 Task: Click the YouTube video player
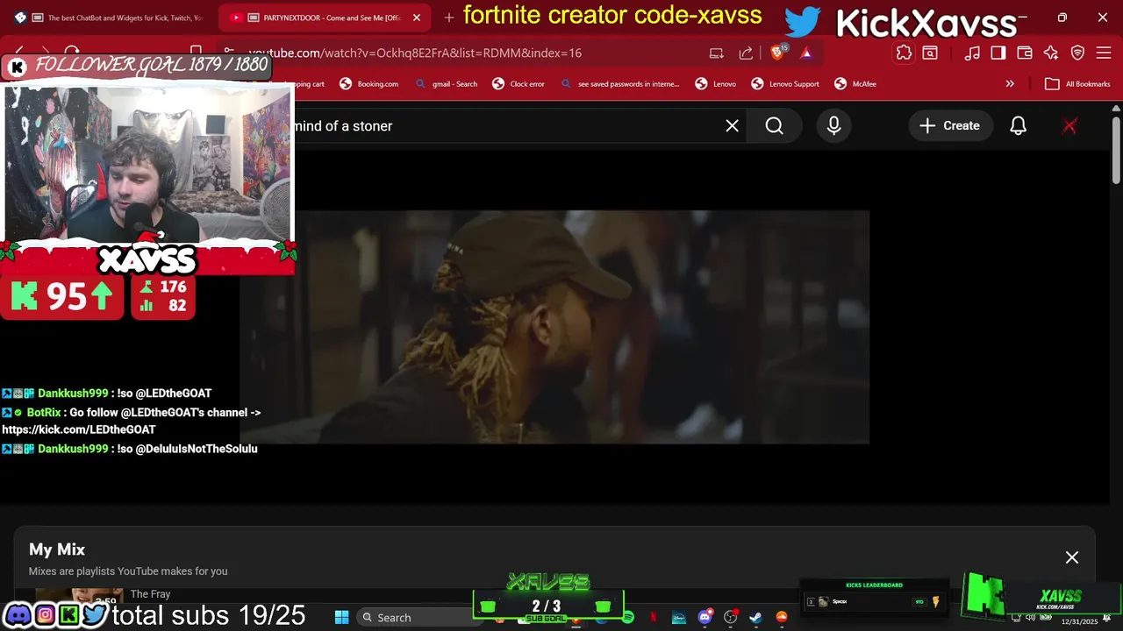point(554,327)
